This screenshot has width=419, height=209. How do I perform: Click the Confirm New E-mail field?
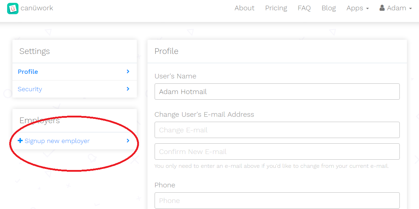coord(277,152)
